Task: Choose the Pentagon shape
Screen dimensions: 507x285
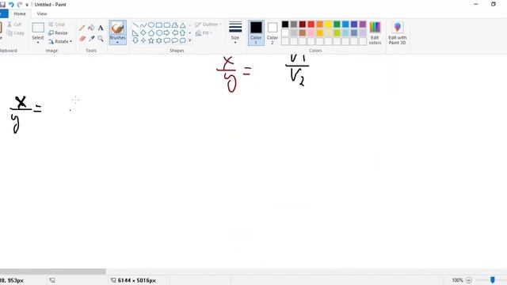Action: [x=151, y=33]
